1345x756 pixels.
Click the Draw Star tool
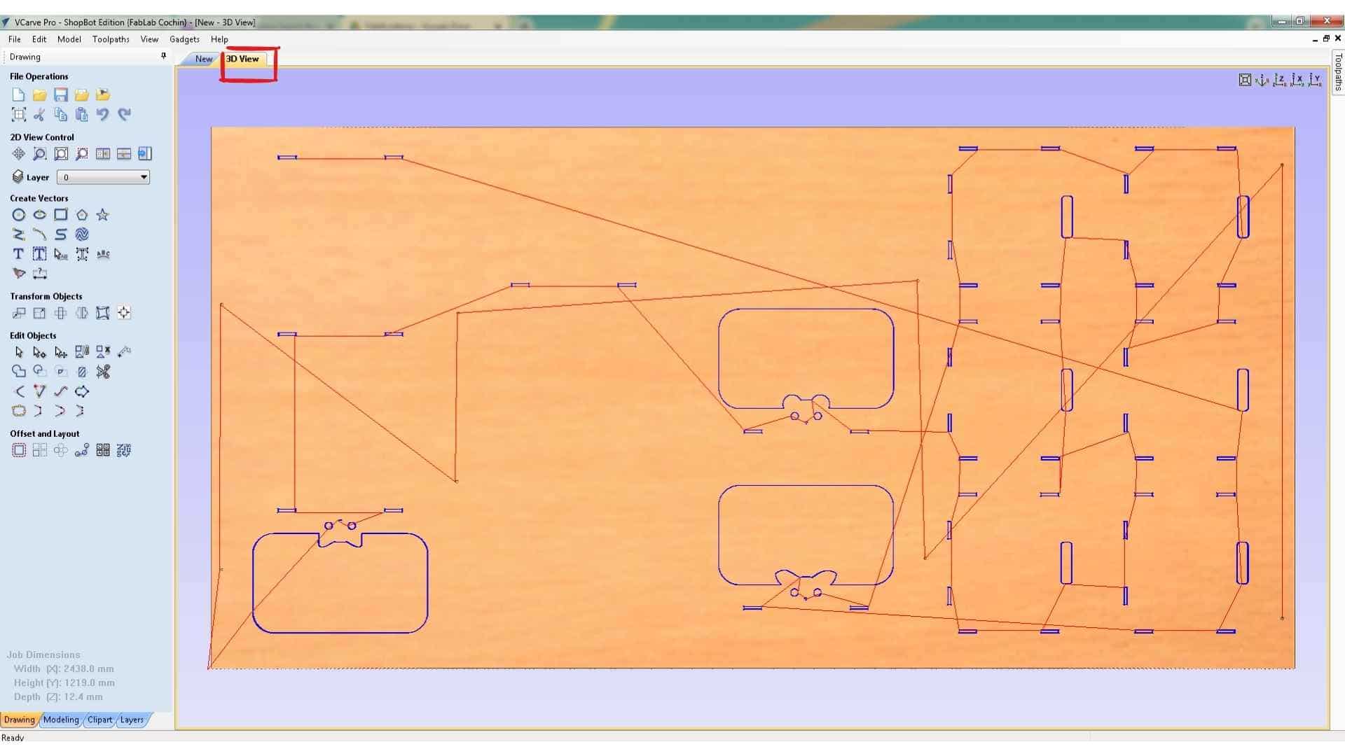(103, 215)
